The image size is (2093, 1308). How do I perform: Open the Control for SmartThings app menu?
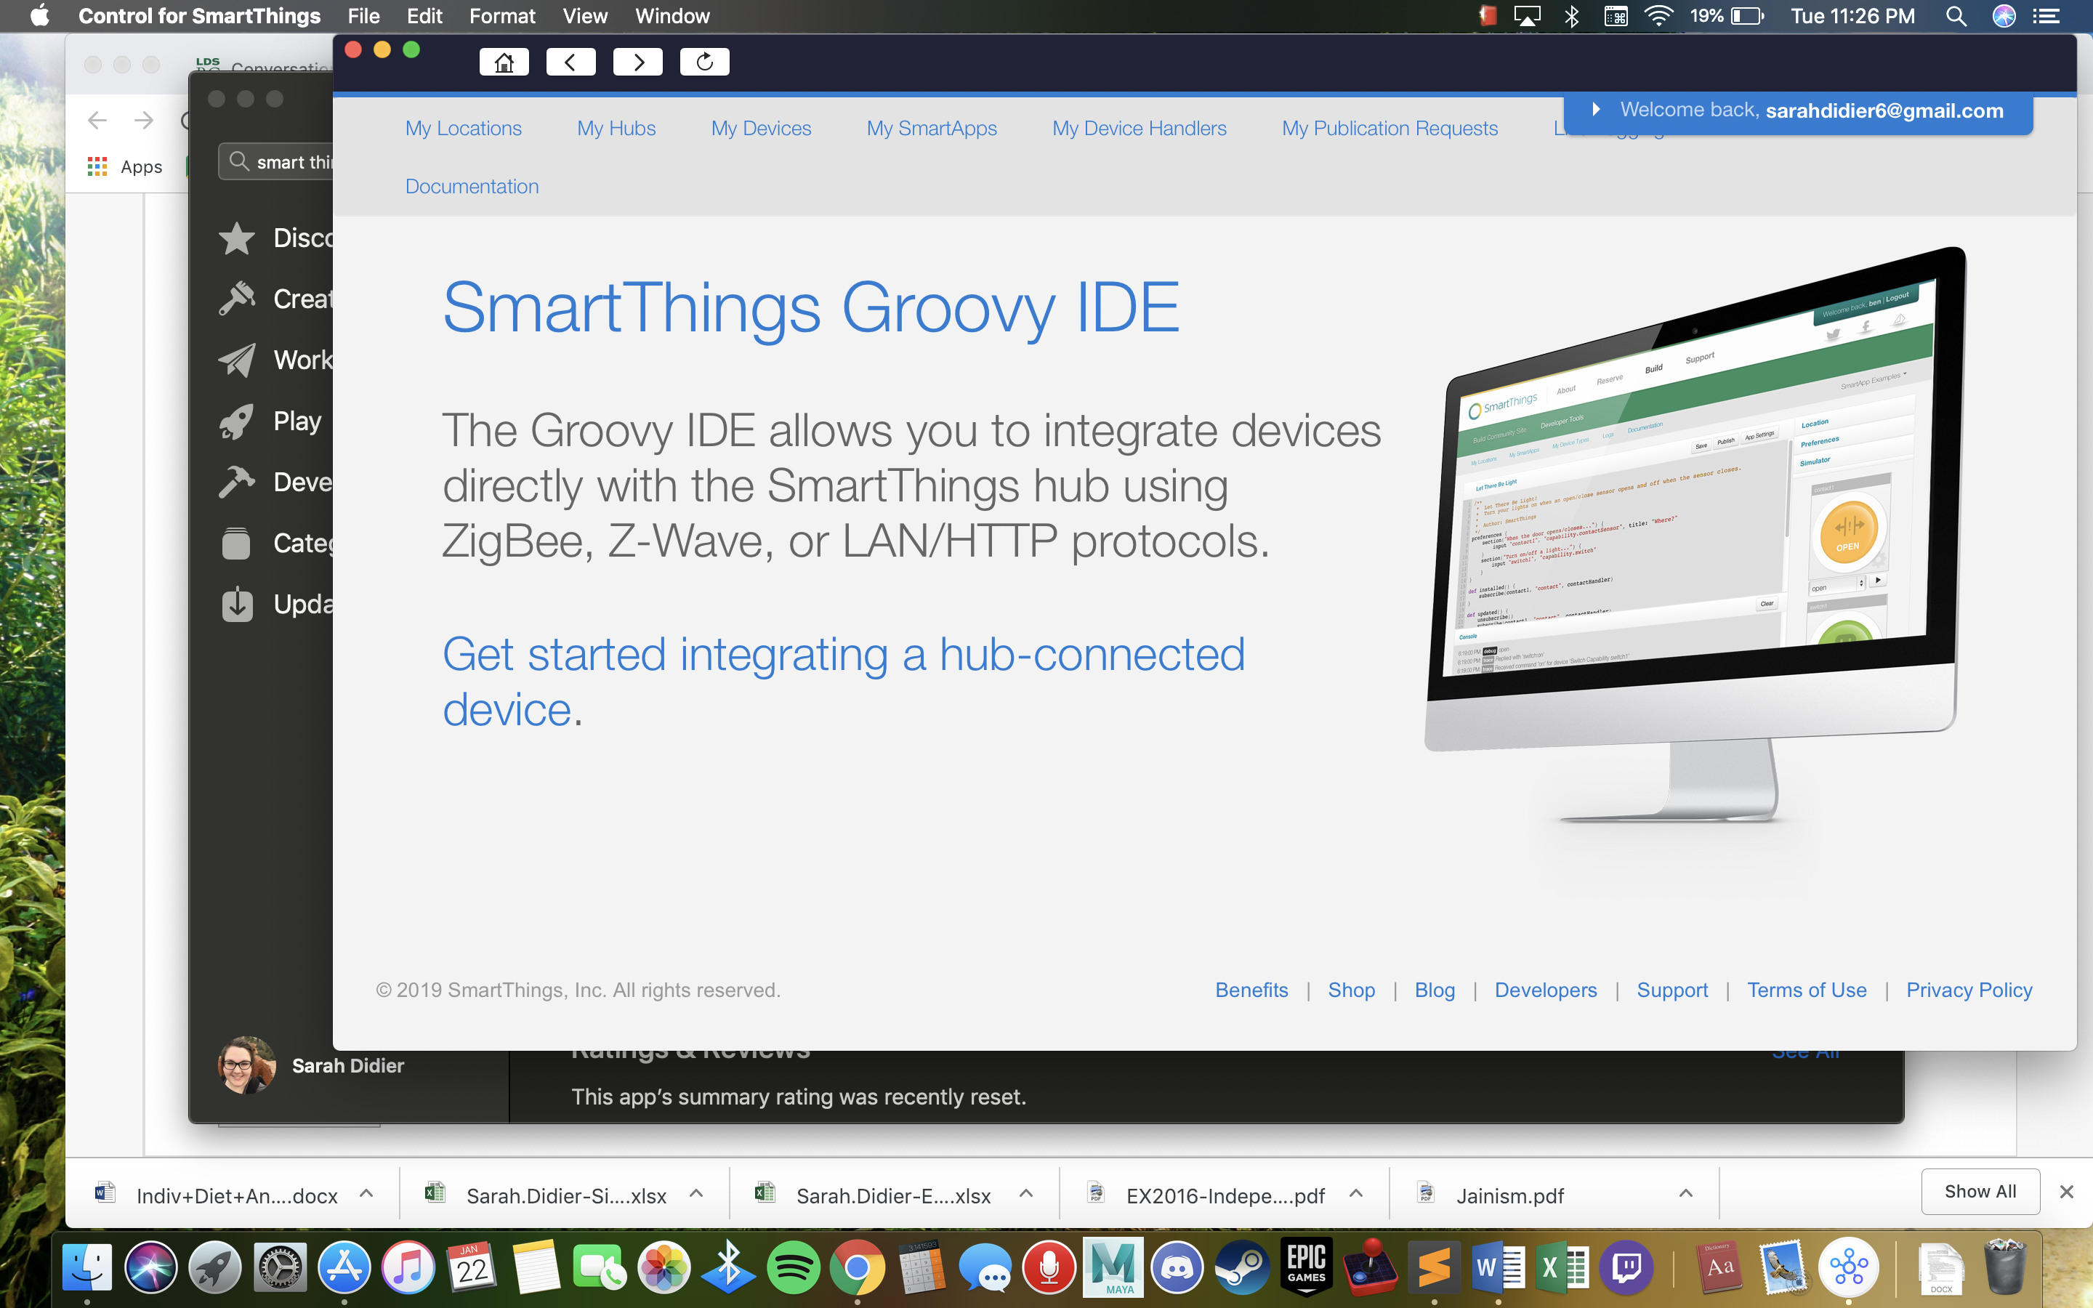[x=200, y=15]
